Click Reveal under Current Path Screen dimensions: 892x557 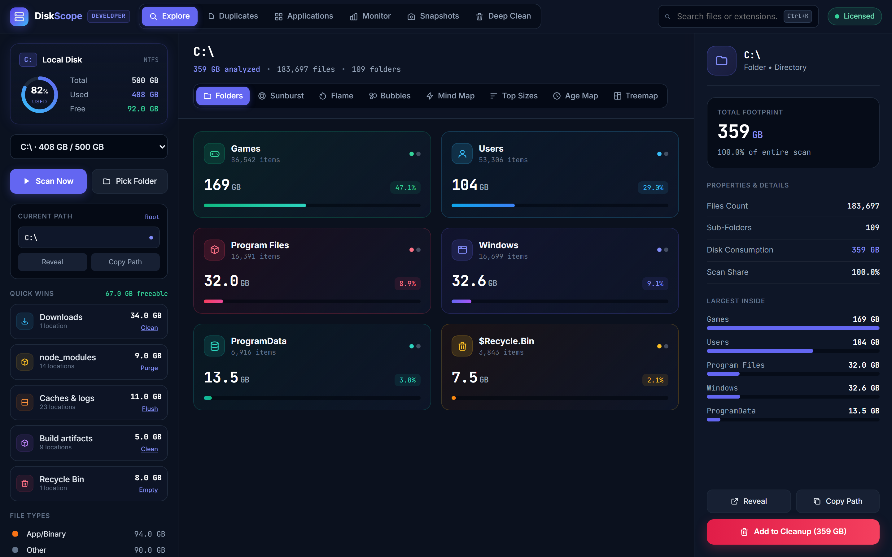(x=52, y=262)
